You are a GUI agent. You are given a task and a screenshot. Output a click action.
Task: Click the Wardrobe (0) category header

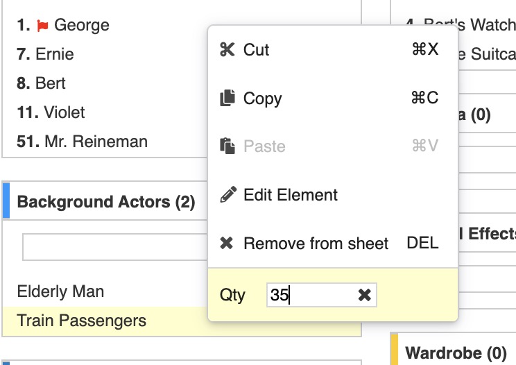tap(456, 353)
